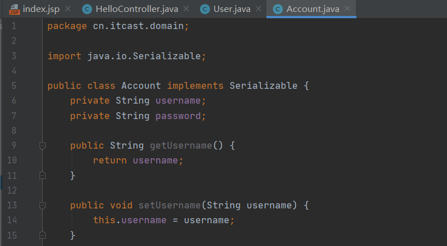Click the class icon on Account.java tab

pyautogui.click(x=278, y=10)
